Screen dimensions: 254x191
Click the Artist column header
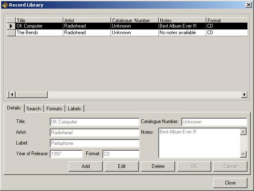(x=87, y=20)
